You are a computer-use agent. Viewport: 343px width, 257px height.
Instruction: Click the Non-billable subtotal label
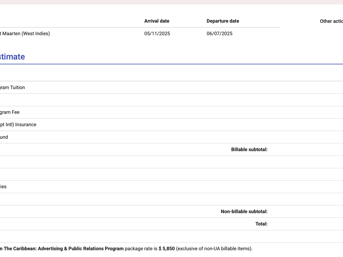[x=244, y=212]
